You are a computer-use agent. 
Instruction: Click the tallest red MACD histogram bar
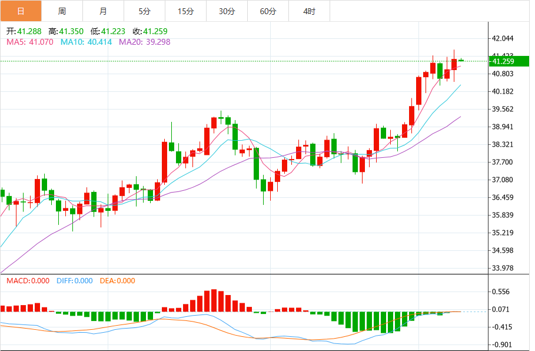[214, 300]
